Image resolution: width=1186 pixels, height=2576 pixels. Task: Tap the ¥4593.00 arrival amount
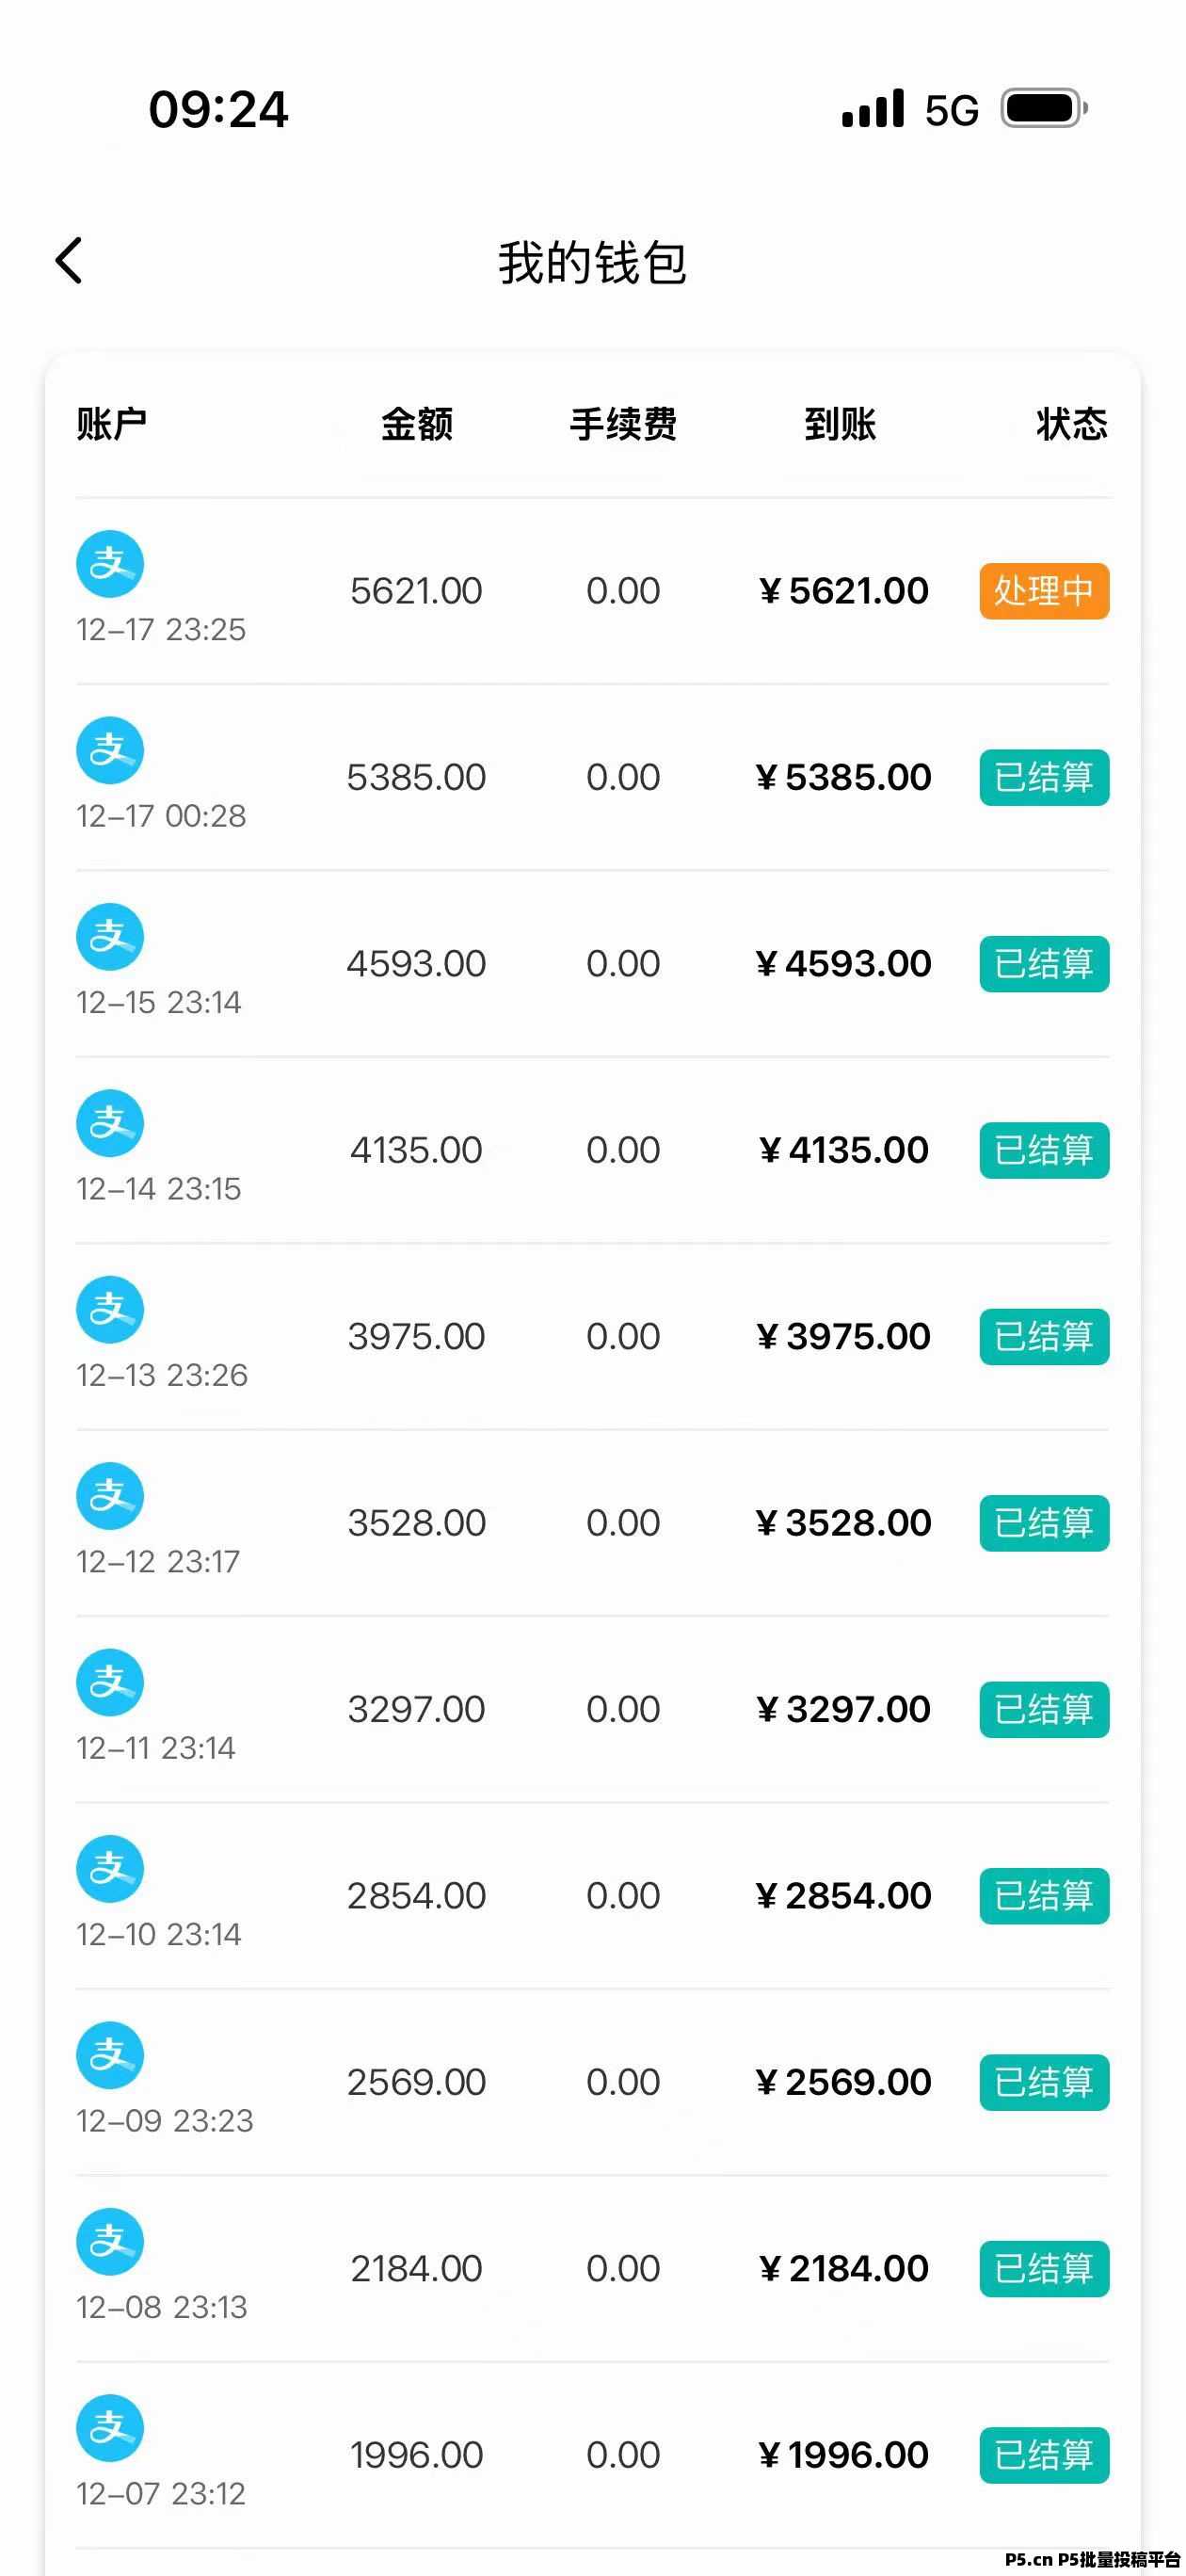843,964
